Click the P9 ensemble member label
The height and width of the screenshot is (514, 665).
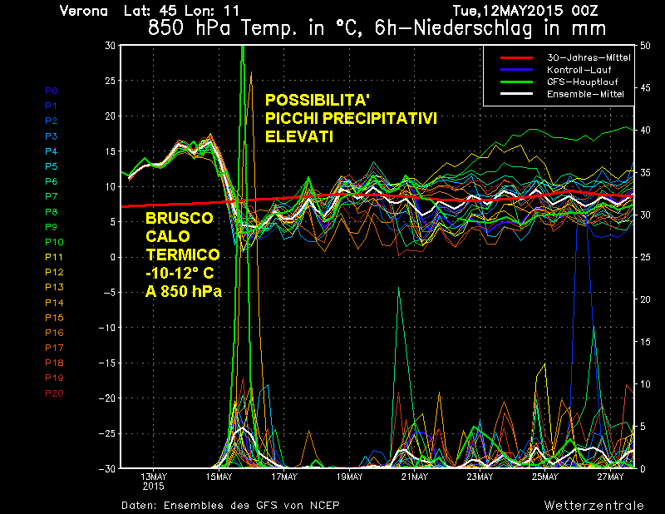52,227
